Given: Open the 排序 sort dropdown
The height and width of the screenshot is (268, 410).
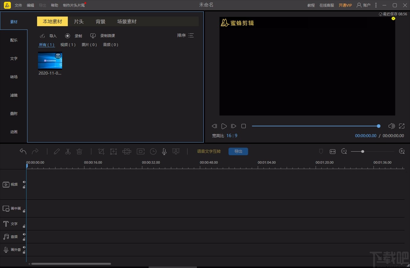Looking at the screenshot, I should (x=185, y=35).
